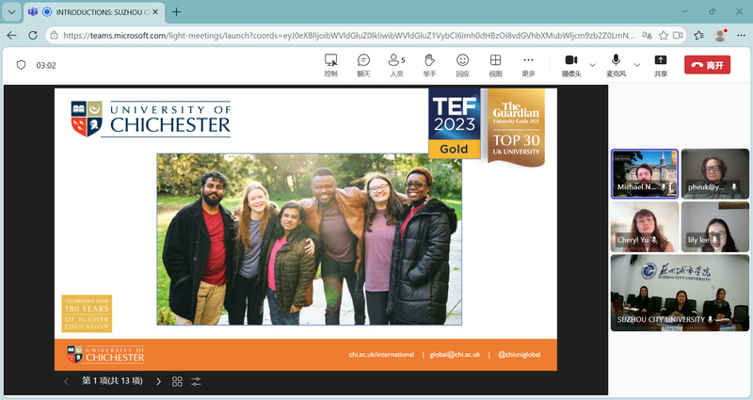
Task: Open slide display settings sliders icon
Action: pyautogui.click(x=196, y=381)
